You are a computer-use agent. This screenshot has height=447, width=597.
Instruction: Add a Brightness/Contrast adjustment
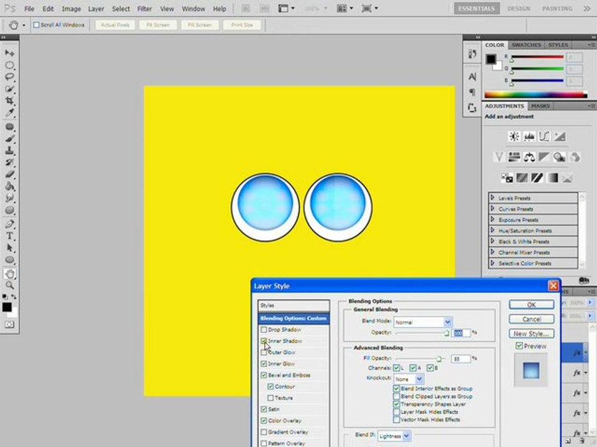(514, 137)
